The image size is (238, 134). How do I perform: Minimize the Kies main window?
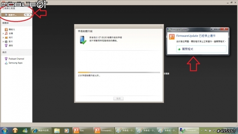[x=228, y=3]
